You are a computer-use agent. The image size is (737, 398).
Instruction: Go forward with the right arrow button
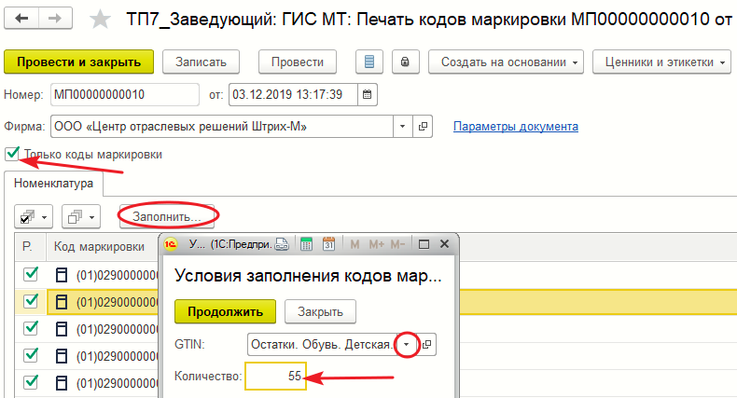pyautogui.click(x=55, y=19)
